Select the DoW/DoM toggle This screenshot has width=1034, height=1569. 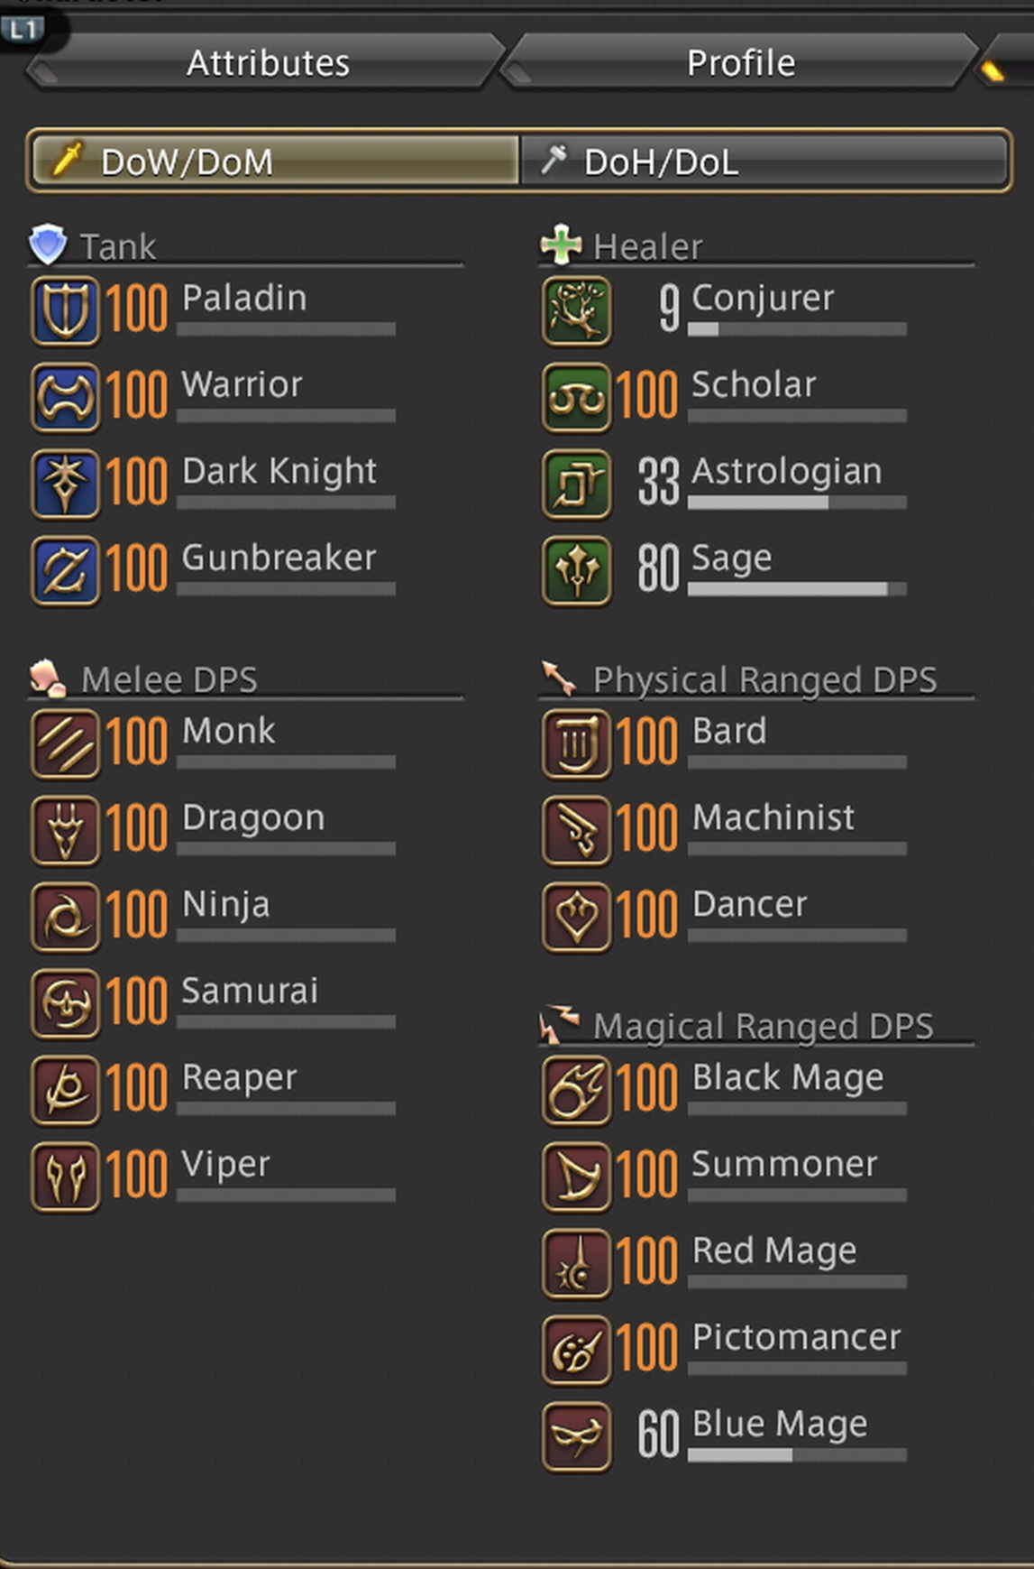click(275, 162)
